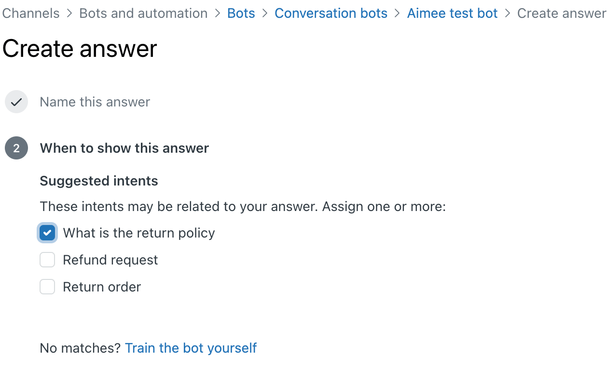Open the 'Train the bot yourself' link
This screenshot has height=370, width=607.
191,348
